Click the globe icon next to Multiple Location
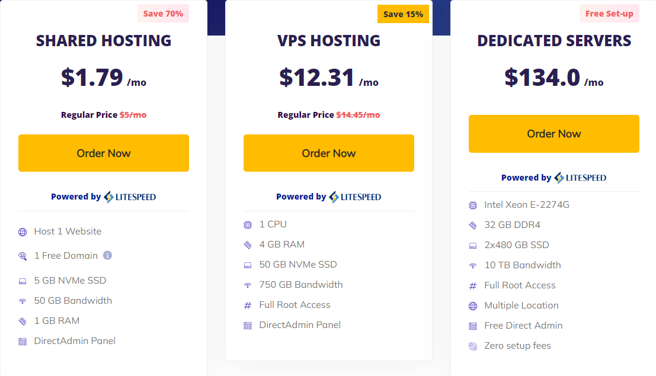This screenshot has height=376, width=656. 473,306
